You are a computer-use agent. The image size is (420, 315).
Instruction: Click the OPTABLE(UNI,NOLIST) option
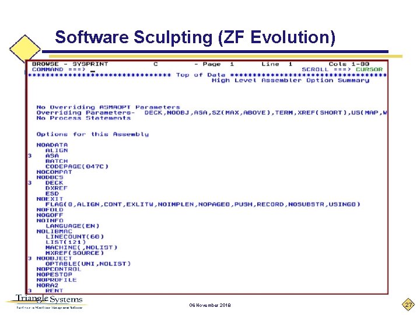pos(88,264)
